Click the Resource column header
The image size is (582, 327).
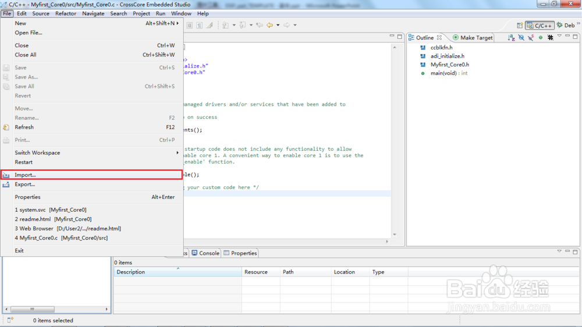(261, 272)
